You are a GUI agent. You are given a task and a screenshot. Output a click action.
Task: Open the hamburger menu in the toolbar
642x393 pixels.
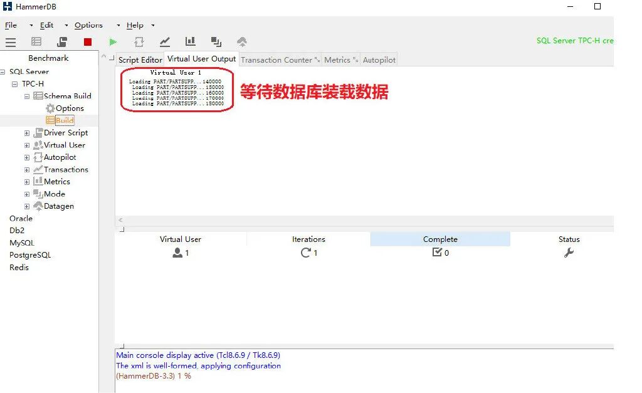click(11, 42)
